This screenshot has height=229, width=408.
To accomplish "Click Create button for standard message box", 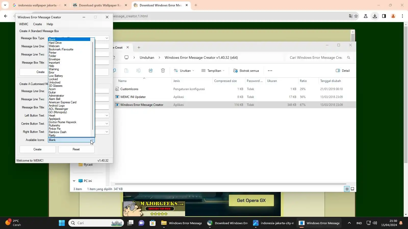I will 40,72.
